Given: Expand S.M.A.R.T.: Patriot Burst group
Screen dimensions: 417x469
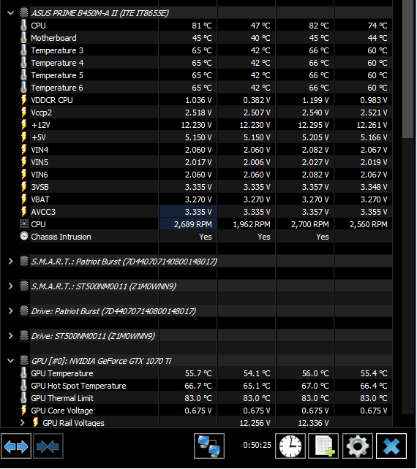Looking at the screenshot, I should (x=11, y=262).
